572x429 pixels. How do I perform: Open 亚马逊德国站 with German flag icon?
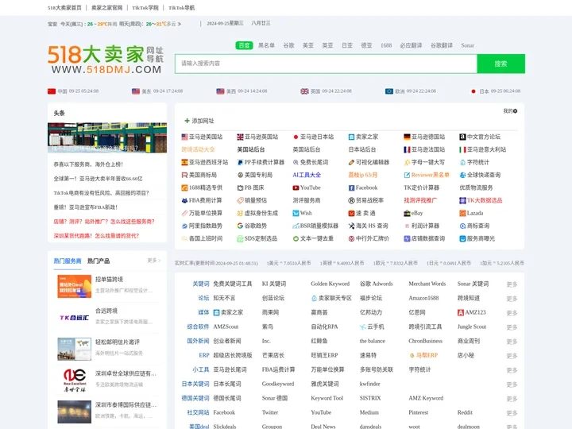click(424, 137)
